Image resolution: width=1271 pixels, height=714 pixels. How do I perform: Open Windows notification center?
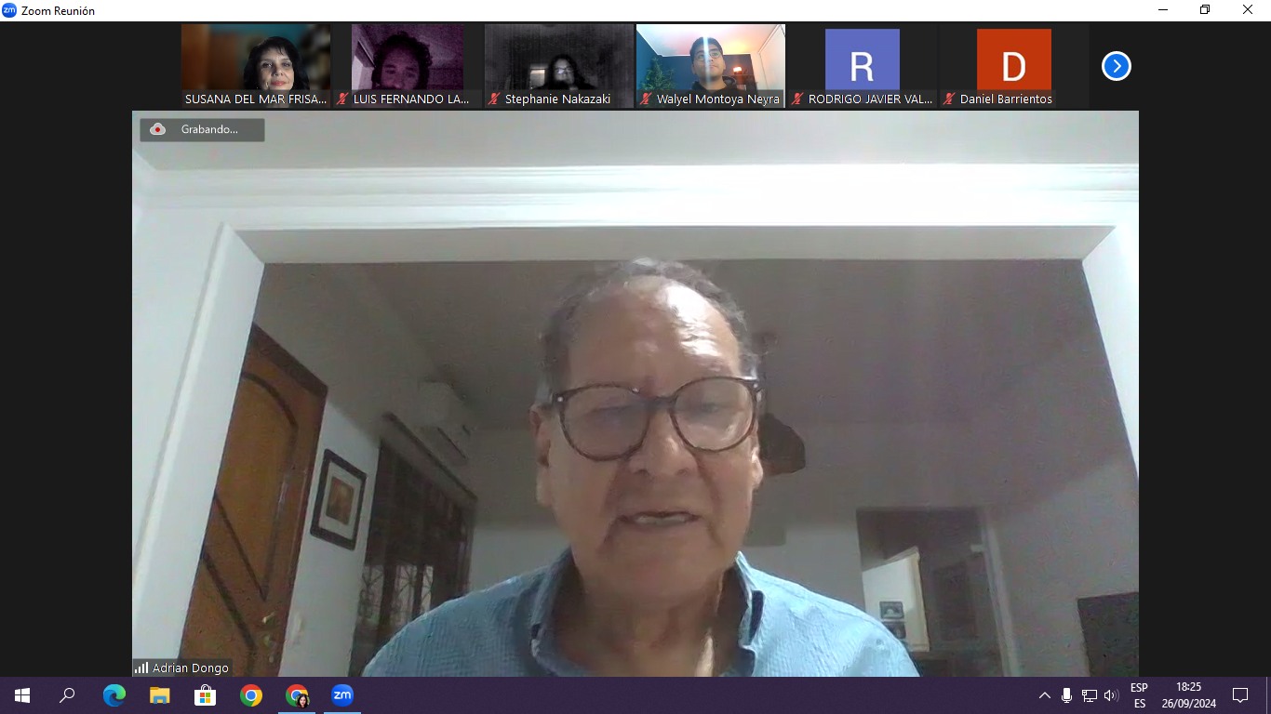[x=1240, y=695]
